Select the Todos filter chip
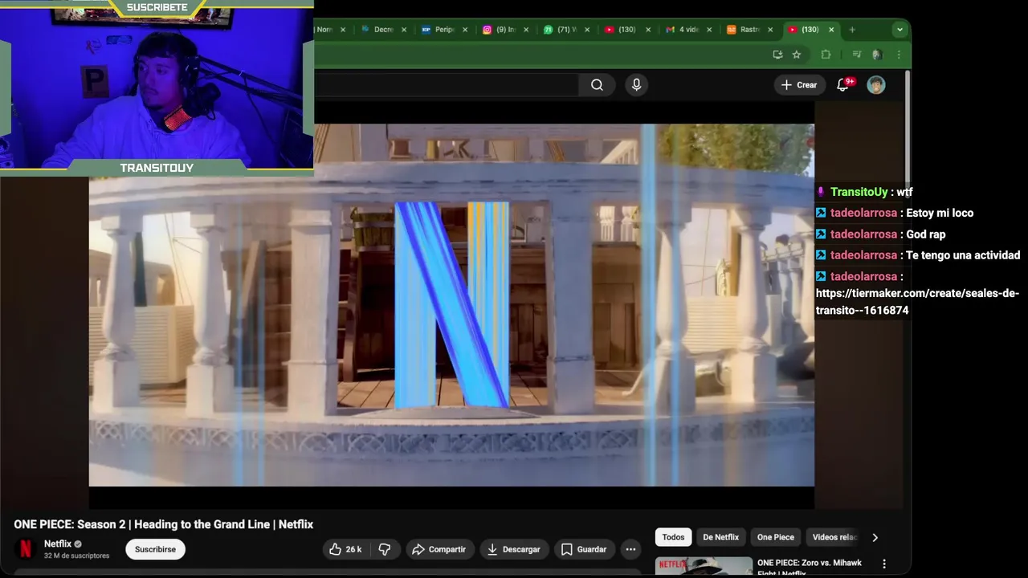Screen dimensions: 1028x578 (x=673, y=537)
